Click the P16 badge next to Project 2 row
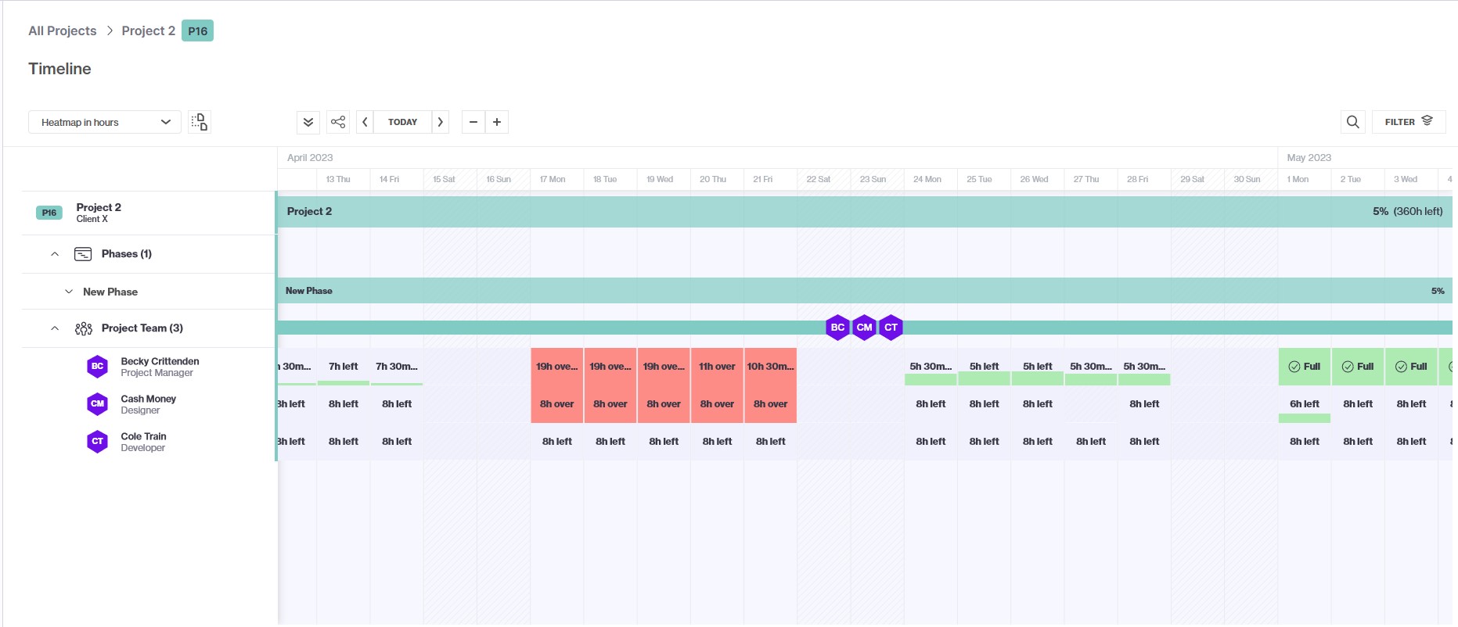This screenshot has width=1458, height=627. click(x=49, y=213)
